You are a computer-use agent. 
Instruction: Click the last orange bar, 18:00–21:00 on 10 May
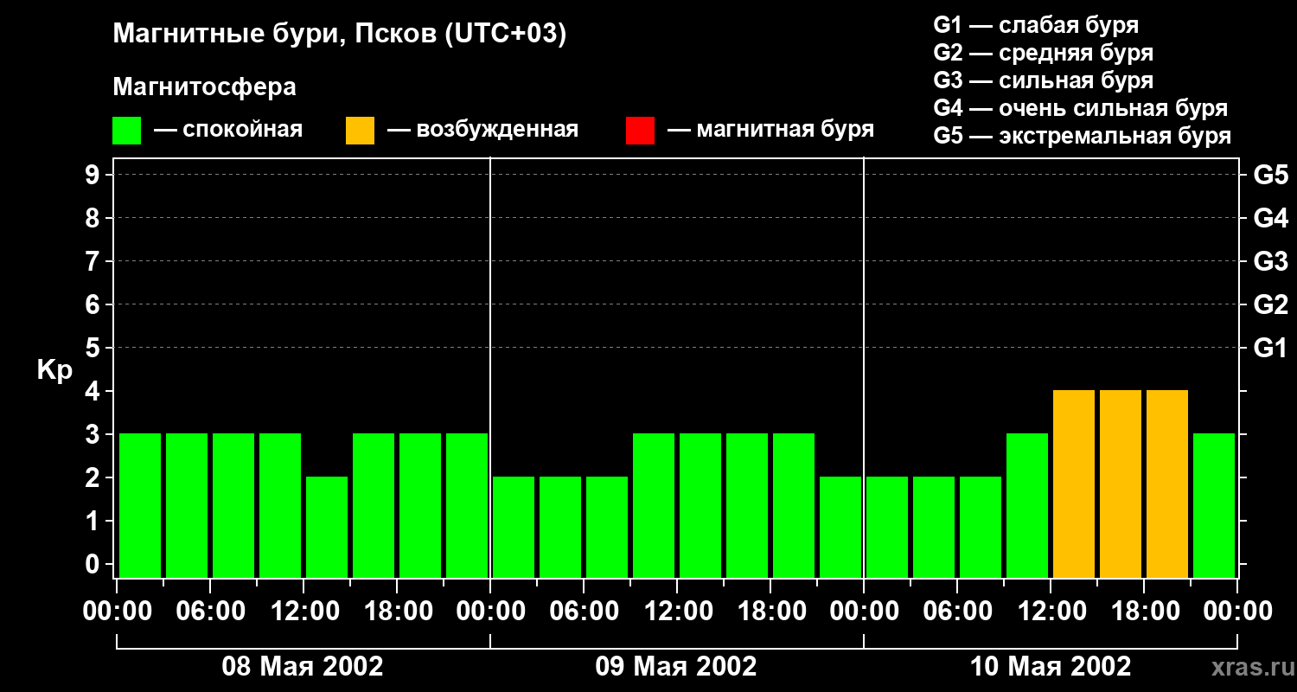pyautogui.click(x=1167, y=484)
